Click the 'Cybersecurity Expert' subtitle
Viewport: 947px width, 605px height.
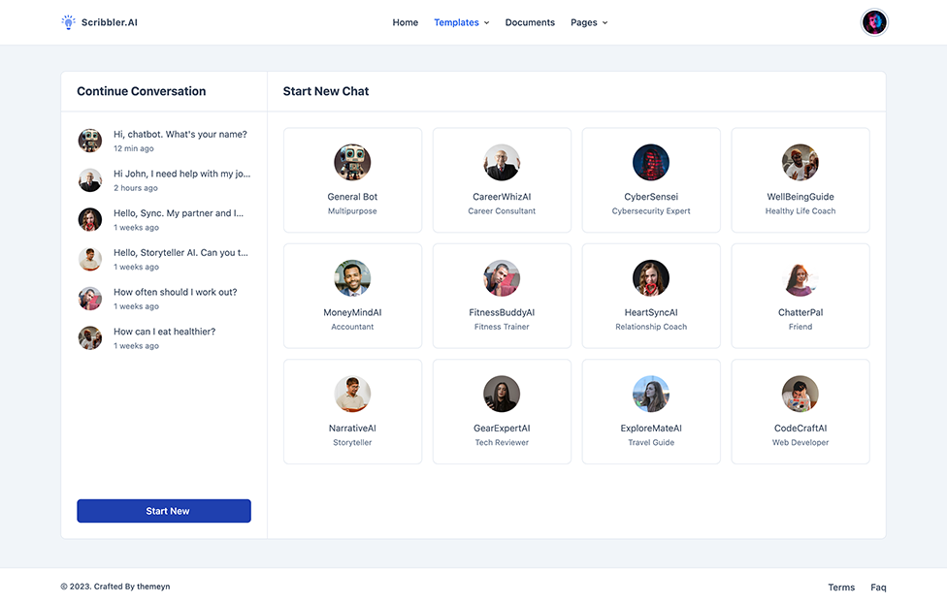click(651, 211)
